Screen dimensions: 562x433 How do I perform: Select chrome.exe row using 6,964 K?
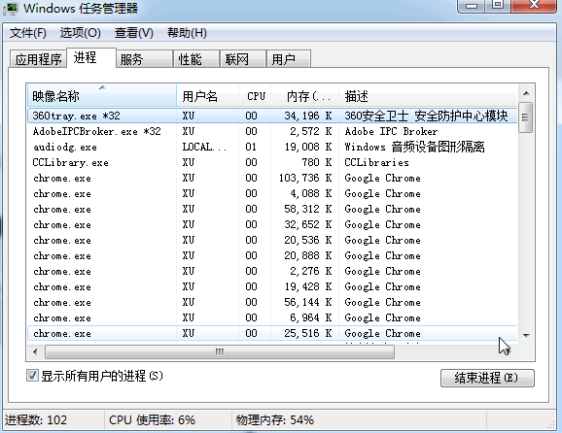click(x=272, y=318)
